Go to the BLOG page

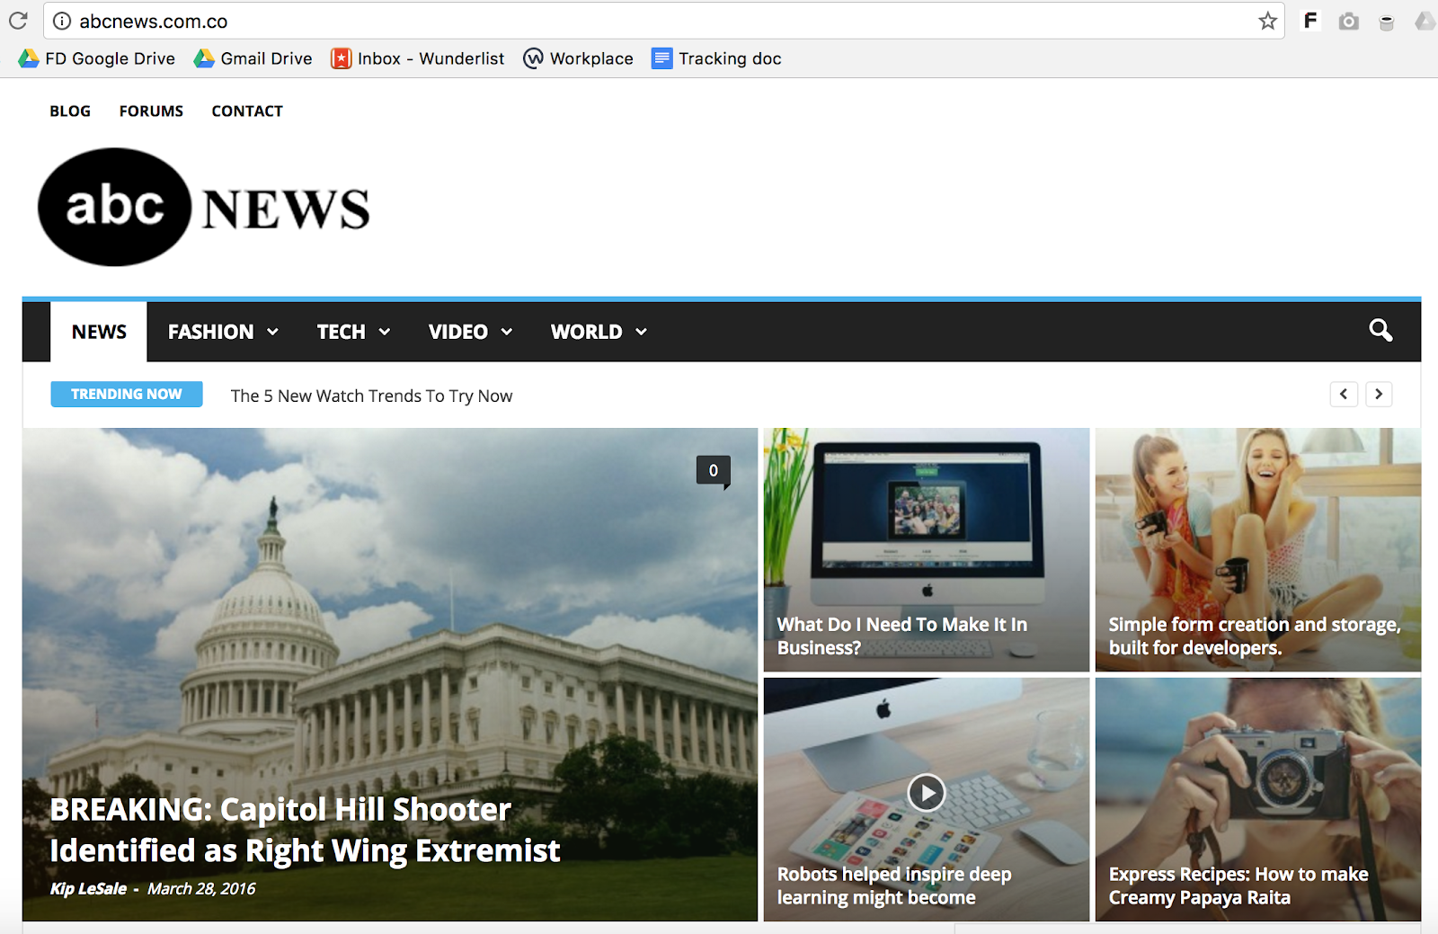[70, 111]
